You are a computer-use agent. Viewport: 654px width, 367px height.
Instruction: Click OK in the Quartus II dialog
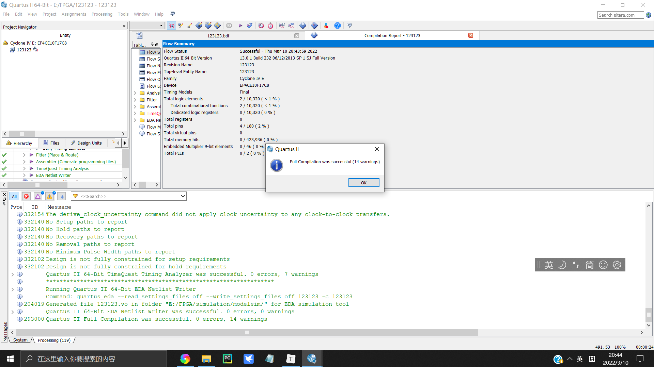364,183
